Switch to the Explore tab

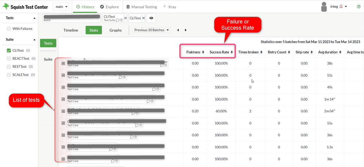109,7
